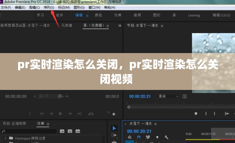Screen dimensions: 235x143
Task: Click program monitor Go to In icon
Action: click(x=227, y=114)
